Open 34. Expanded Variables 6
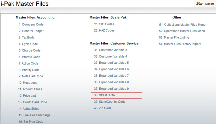The height and width of the screenshot is (124, 216). (x=111, y=69)
